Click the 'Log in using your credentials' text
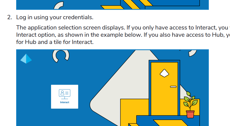 pos(55,17)
